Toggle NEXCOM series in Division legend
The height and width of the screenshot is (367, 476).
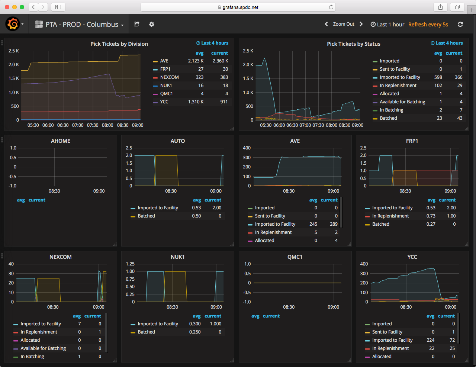(169, 77)
